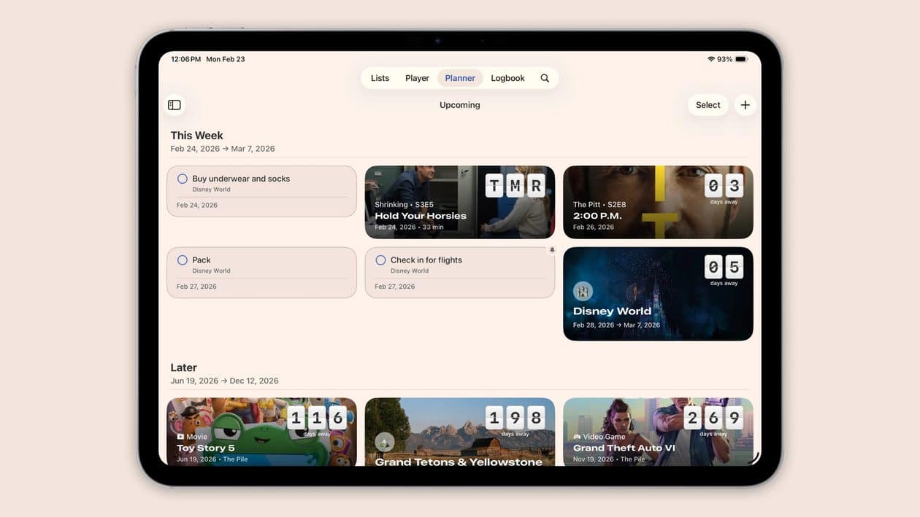
Task: Tap the battery indicator in the status bar
Action: (x=740, y=59)
